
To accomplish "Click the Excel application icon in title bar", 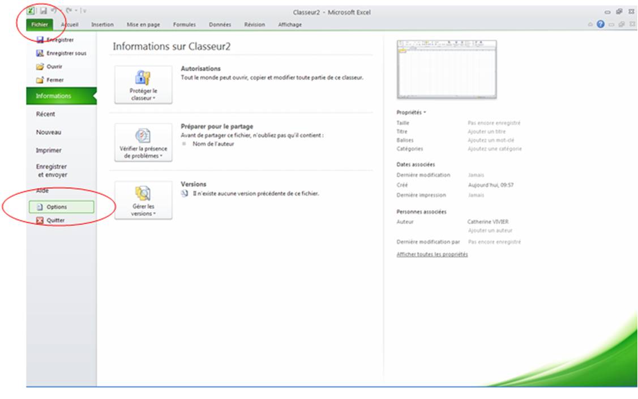I will coord(31,11).
